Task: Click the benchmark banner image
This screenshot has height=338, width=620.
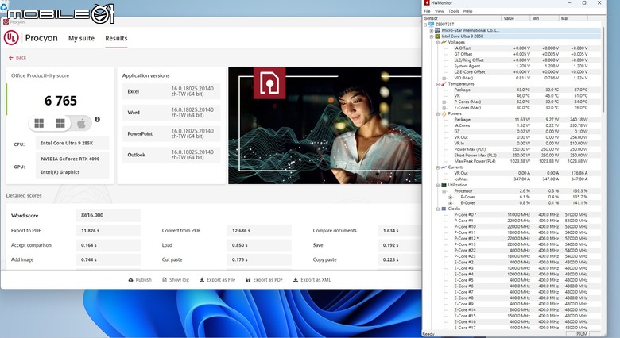Action: [x=324, y=125]
